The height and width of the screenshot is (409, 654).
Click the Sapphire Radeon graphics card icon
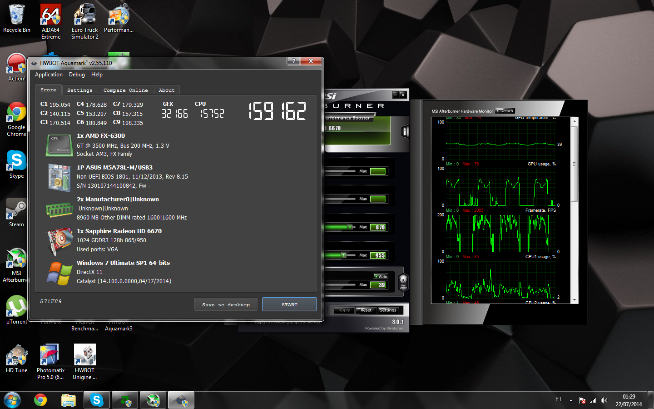click(59, 242)
